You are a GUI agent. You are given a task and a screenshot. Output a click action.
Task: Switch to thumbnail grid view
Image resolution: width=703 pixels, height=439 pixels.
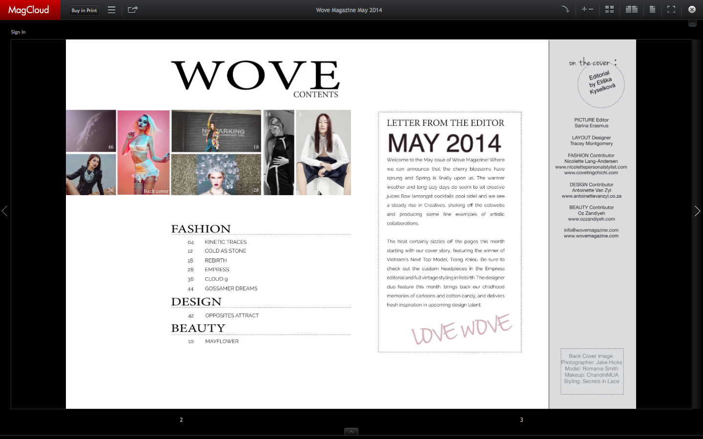pos(609,9)
